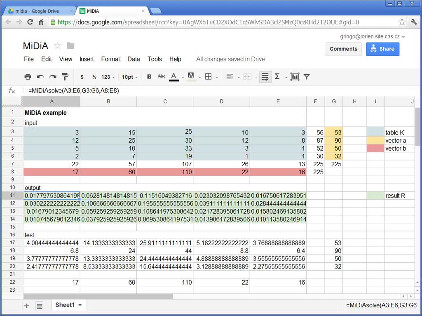
Task: Add a new sheet
Action: (x=27, y=306)
